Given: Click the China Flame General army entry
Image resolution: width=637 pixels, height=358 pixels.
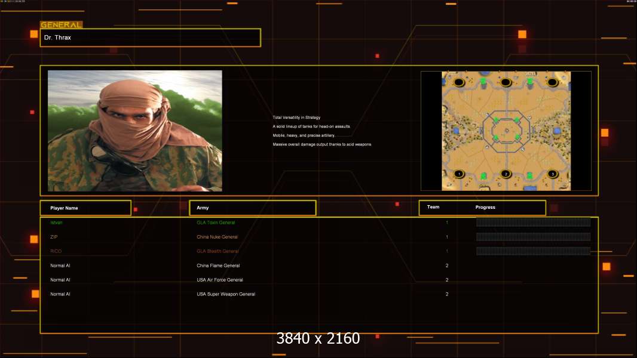Looking at the screenshot, I should [218, 266].
